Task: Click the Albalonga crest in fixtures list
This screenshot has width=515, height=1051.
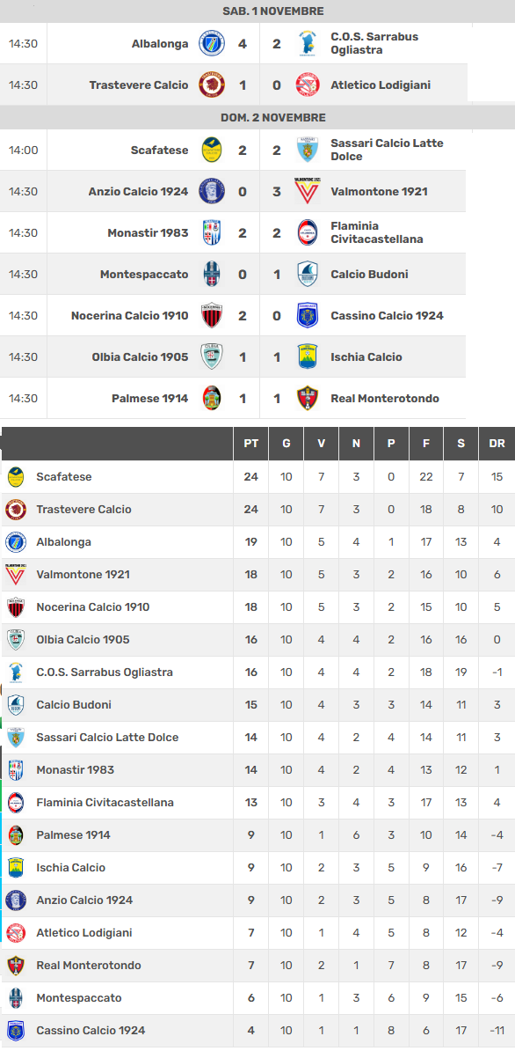Action: 212,43
